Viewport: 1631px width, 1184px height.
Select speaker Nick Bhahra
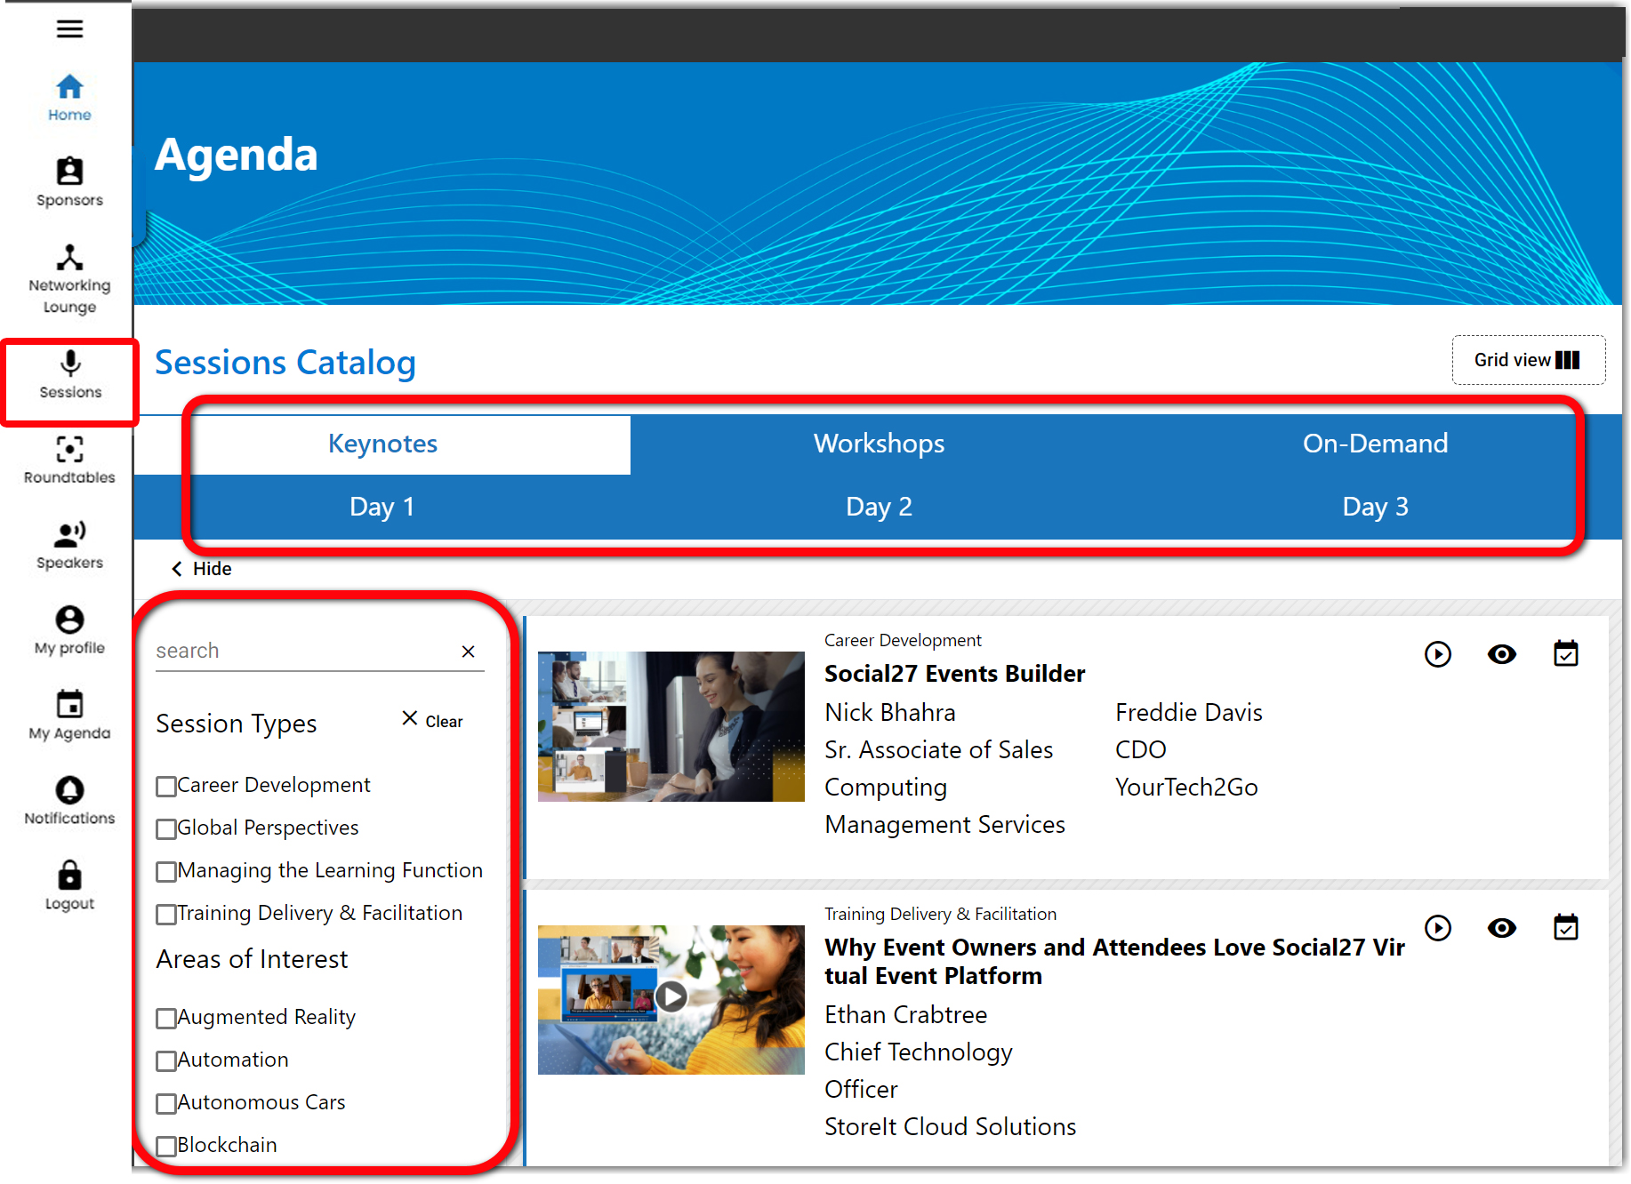(890, 713)
